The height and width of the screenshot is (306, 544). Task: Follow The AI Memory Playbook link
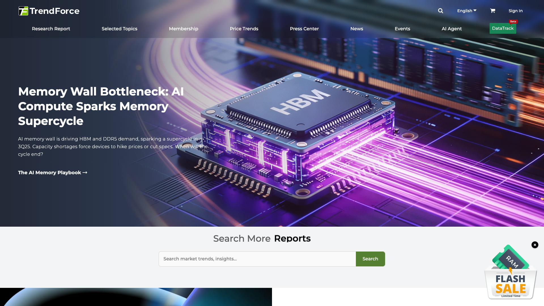coord(53,173)
